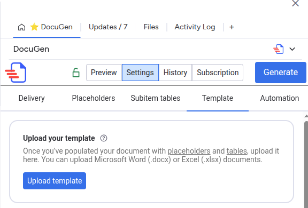Image resolution: width=308 pixels, height=208 pixels.
Task: Go to the Placeholders settings tab
Action: (x=94, y=98)
